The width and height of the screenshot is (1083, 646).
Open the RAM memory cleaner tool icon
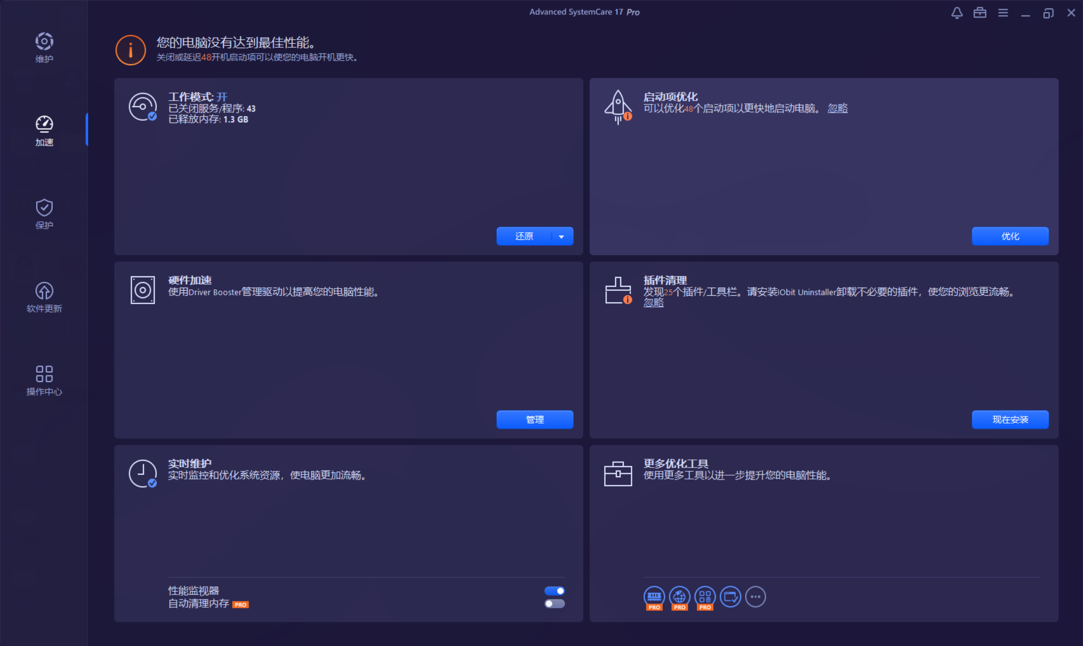tap(654, 597)
